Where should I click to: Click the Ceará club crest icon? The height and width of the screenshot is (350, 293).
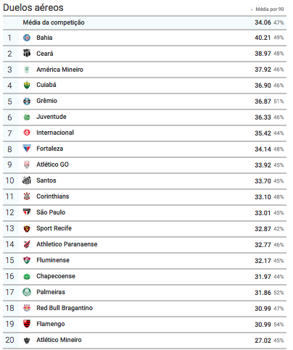pyautogui.click(x=27, y=53)
